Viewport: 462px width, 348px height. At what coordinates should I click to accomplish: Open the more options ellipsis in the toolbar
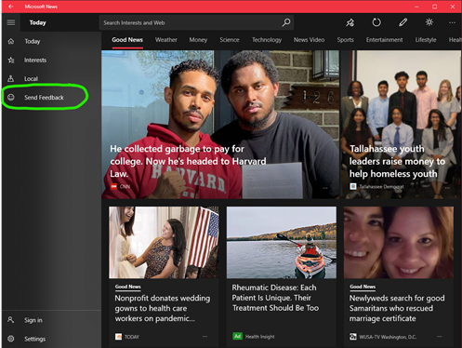(452, 22)
